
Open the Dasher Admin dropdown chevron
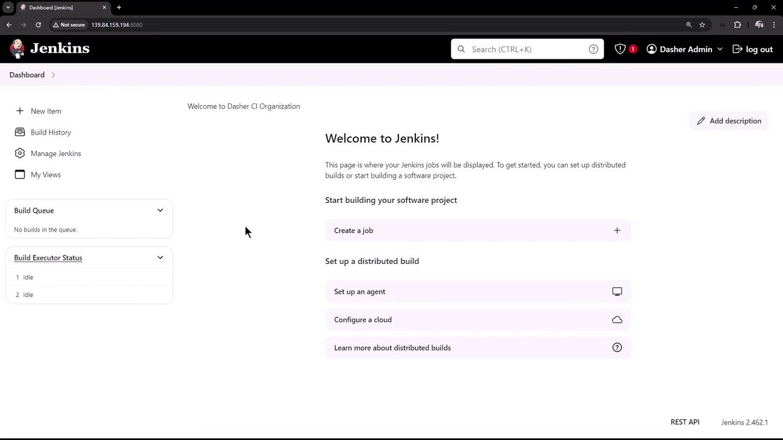pos(720,49)
